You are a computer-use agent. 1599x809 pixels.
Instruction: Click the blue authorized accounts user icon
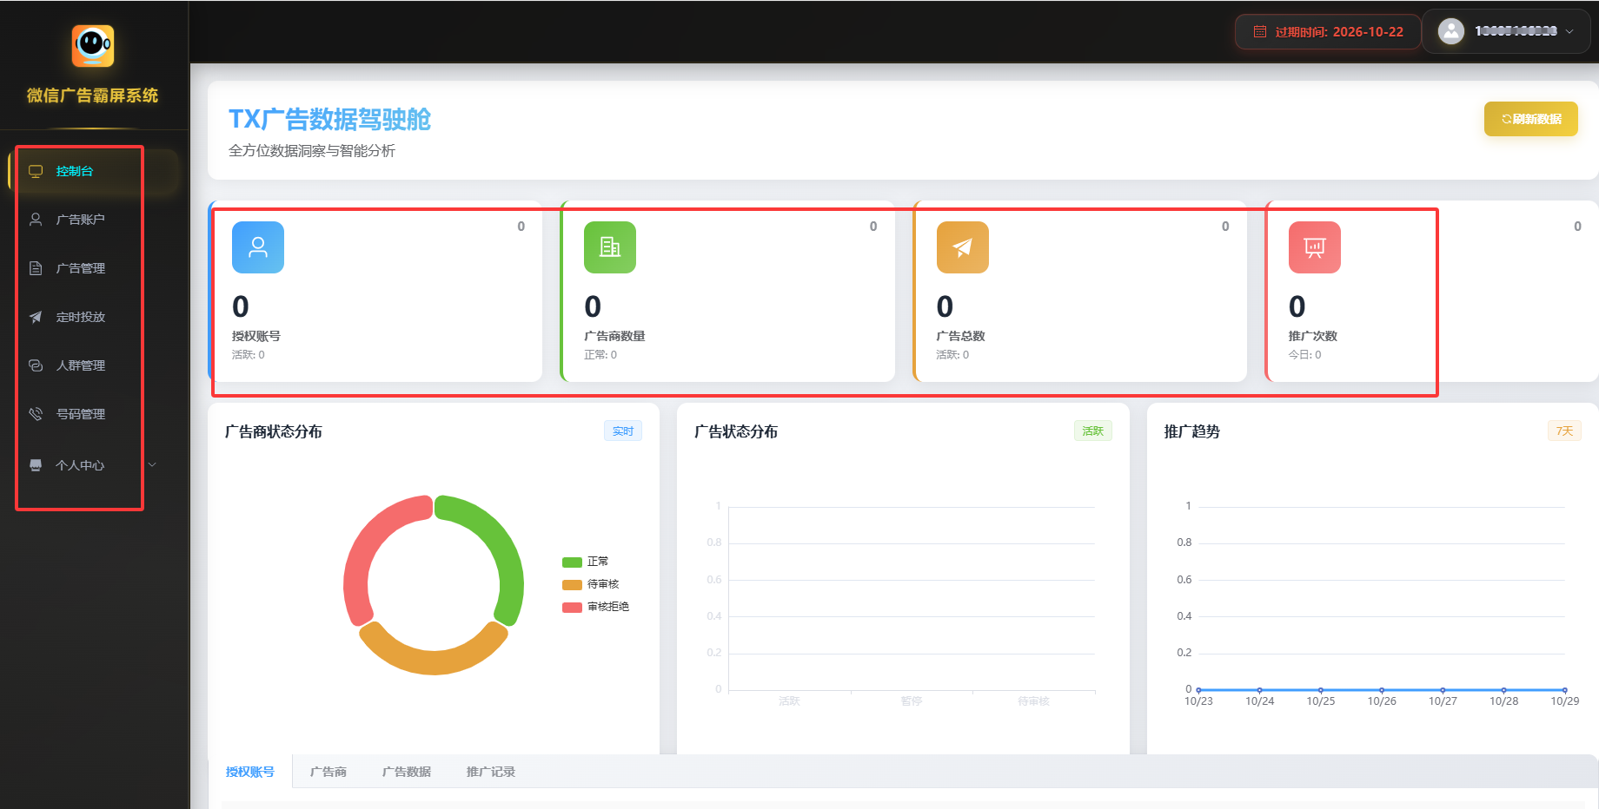click(258, 247)
